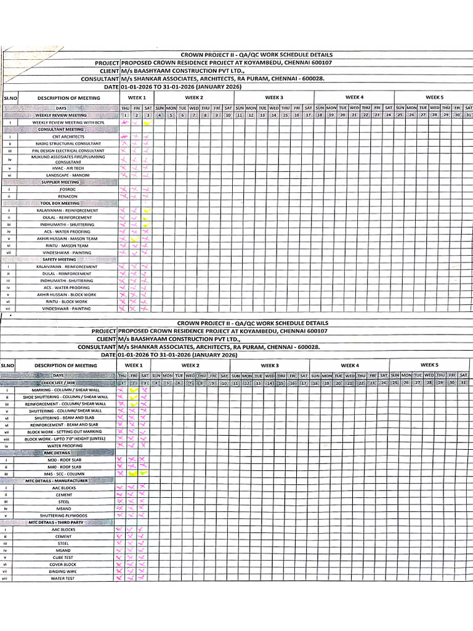Click 'PAL DESIGN ELECTRICAL CONSULTANT' row label
Viewport: 473px width, 631px height.
click(68, 151)
